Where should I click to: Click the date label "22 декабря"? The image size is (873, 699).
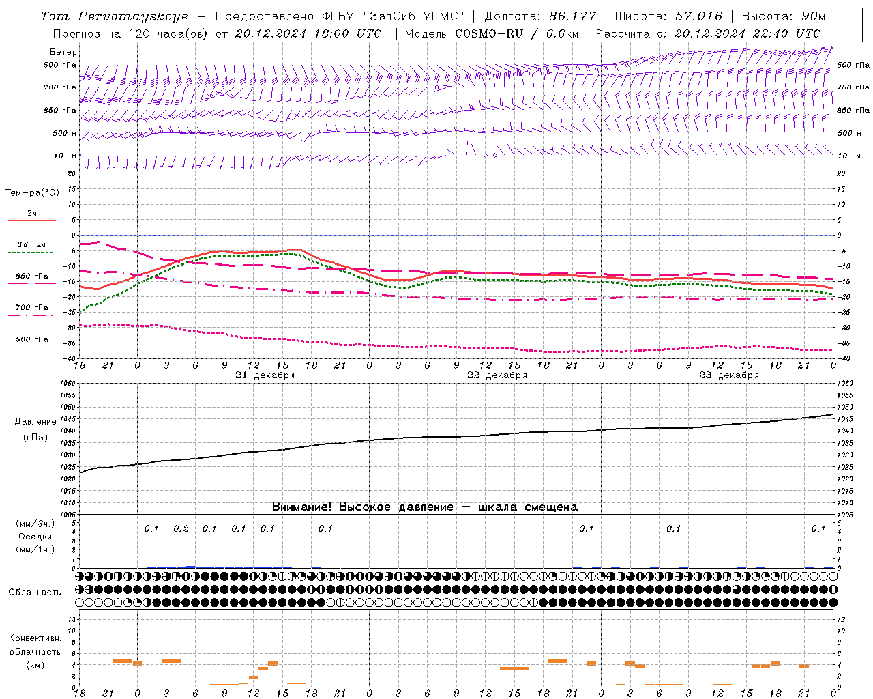[497, 375]
